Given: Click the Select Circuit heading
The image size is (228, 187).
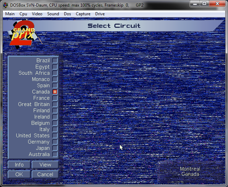Looking at the screenshot, I should click(x=114, y=26).
